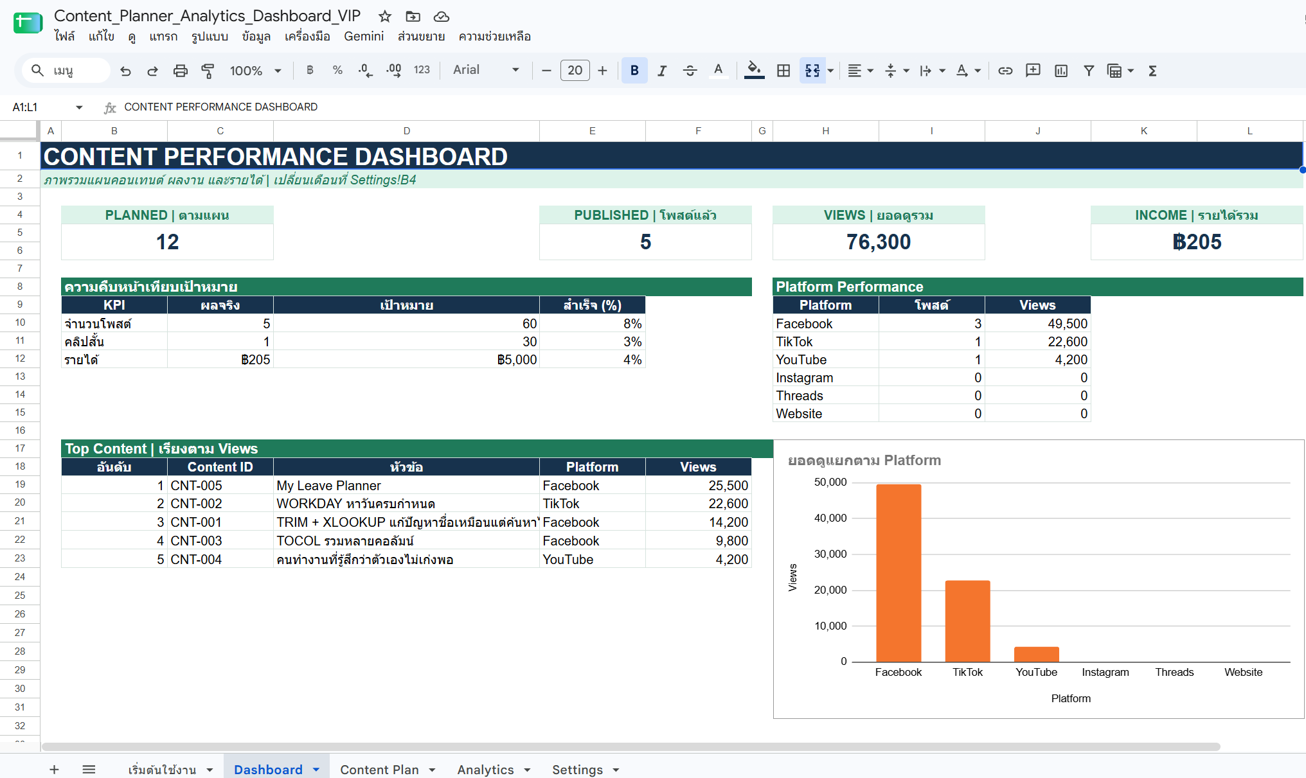Format as percent
Viewport: 1306px width, 778px height.
(x=337, y=70)
